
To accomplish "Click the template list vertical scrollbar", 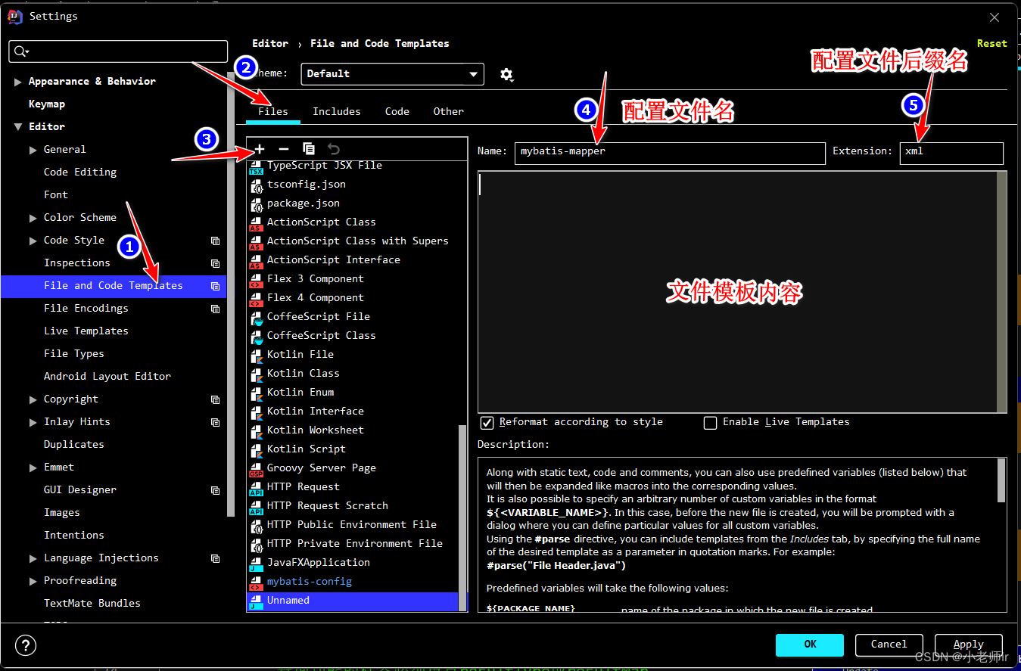I will [x=462, y=514].
